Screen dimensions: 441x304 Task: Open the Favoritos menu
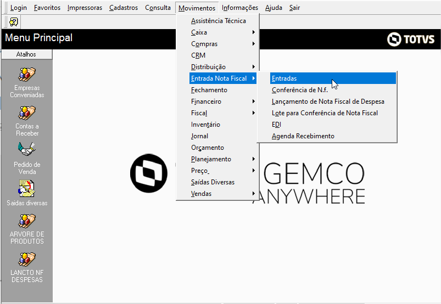click(x=47, y=8)
